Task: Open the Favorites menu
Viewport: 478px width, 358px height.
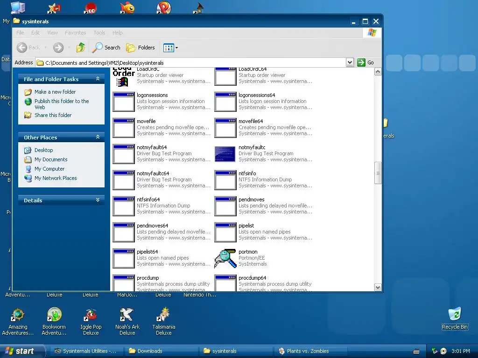Action: [x=75, y=33]
